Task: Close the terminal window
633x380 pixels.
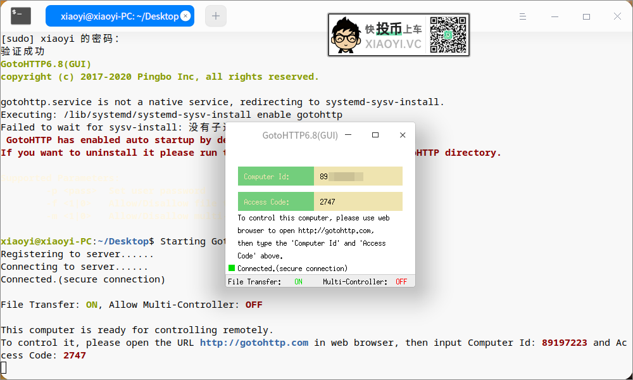Action: coord(617,16)
